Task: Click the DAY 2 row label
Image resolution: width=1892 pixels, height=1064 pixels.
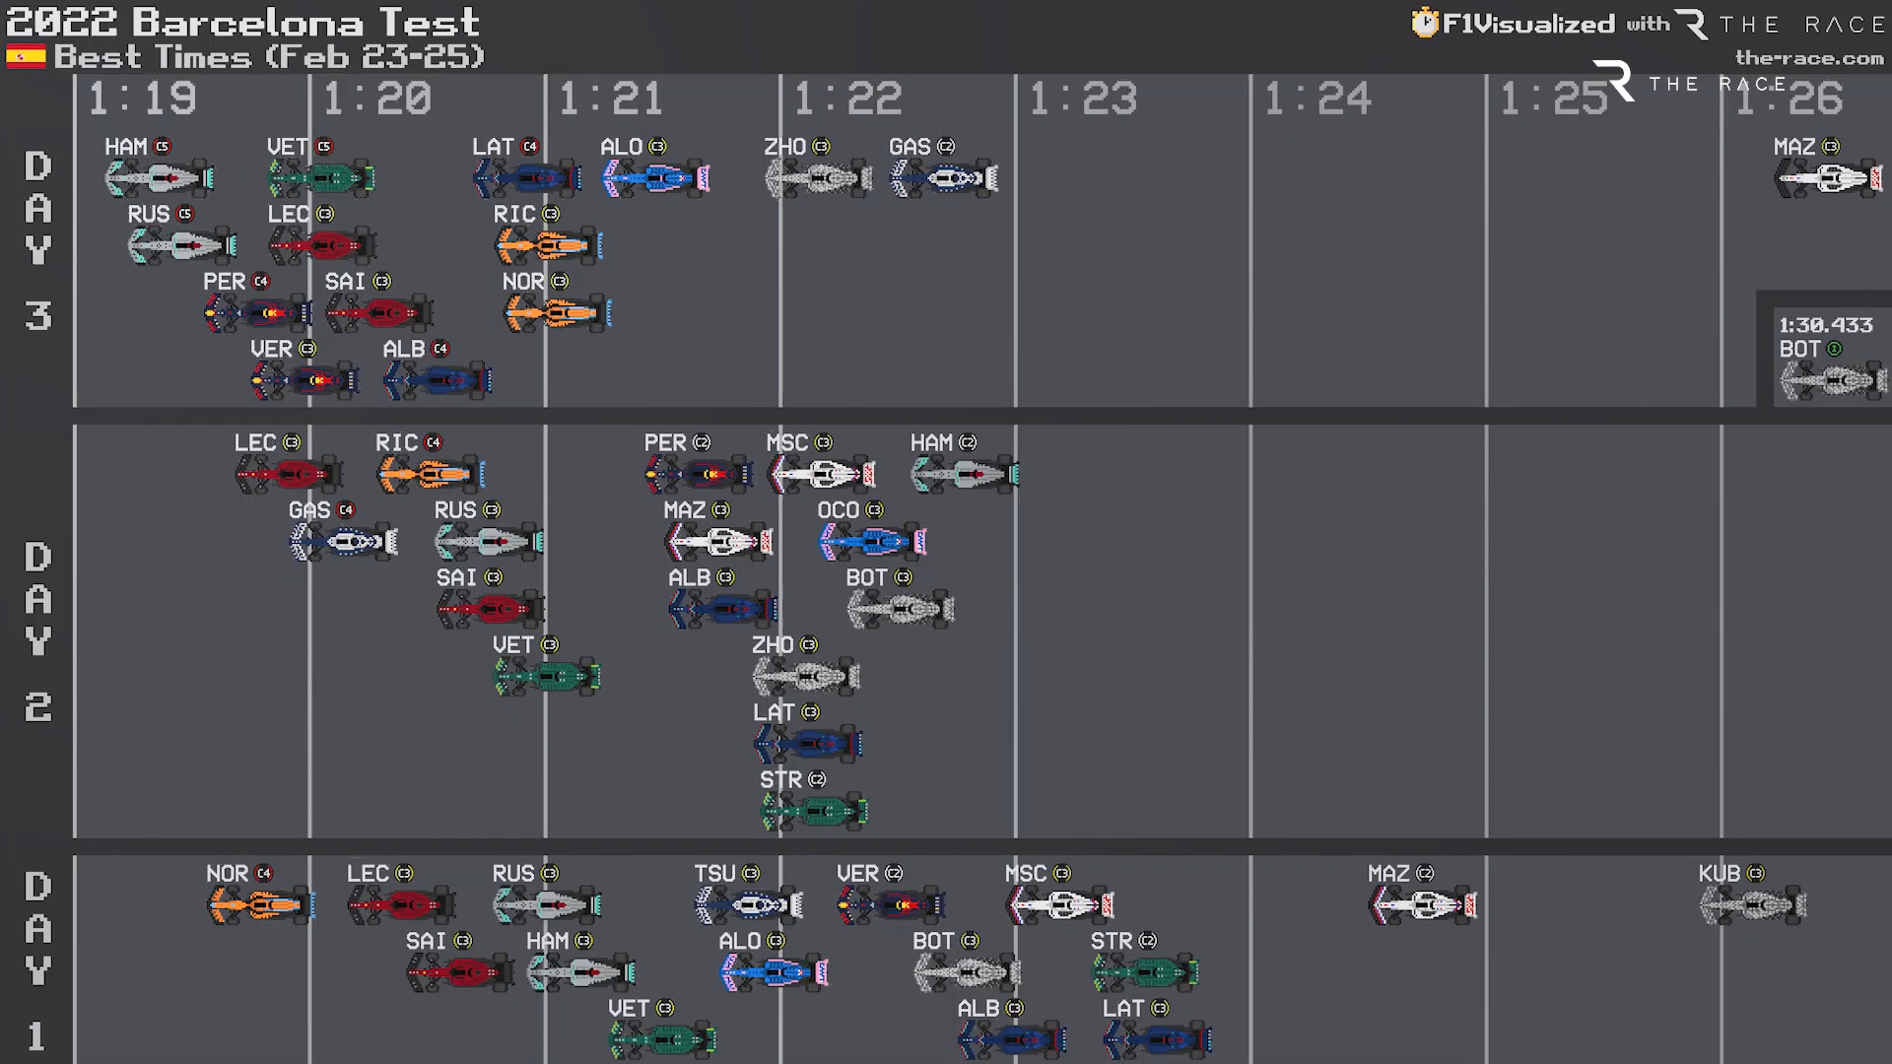Action: (37, 631)
